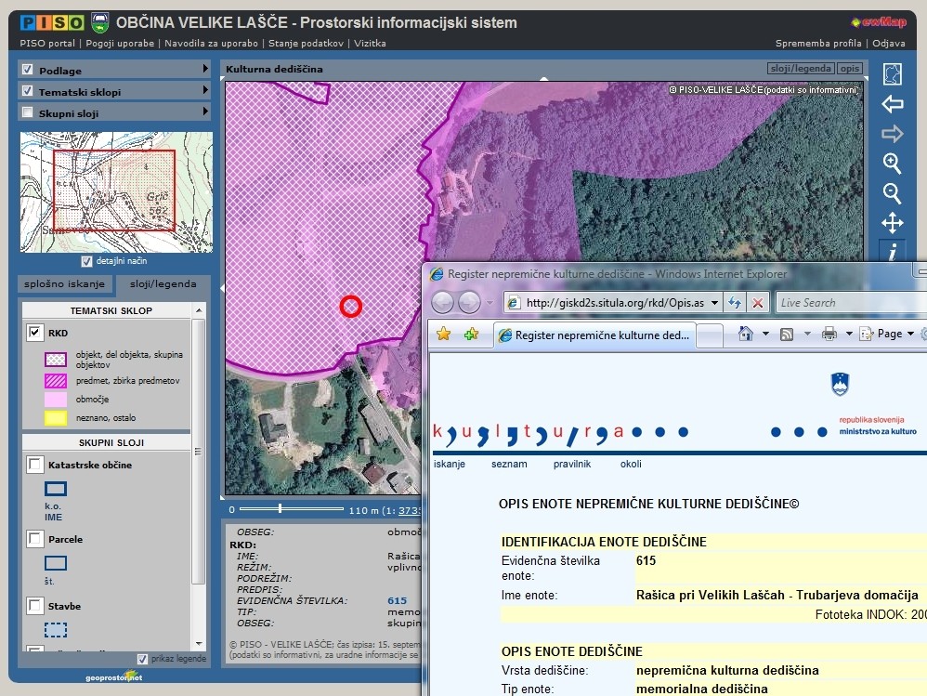The width and height of the screenshot is (927, 696).
Task: Click the IE home icon
Action: [746, 334]
